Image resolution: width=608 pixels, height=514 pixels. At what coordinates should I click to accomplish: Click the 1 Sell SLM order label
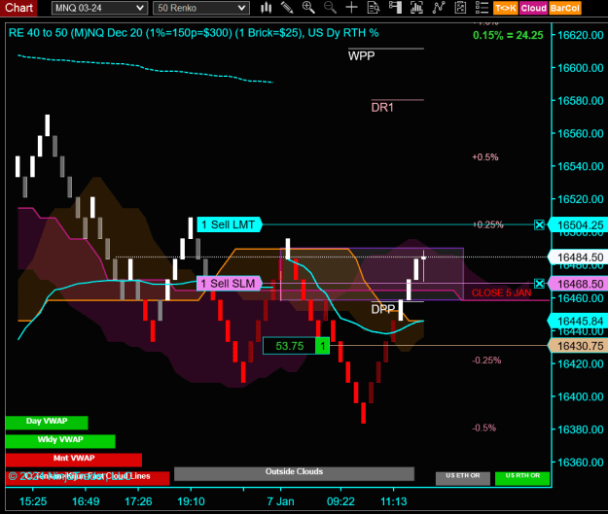click(x=230, y=284)
